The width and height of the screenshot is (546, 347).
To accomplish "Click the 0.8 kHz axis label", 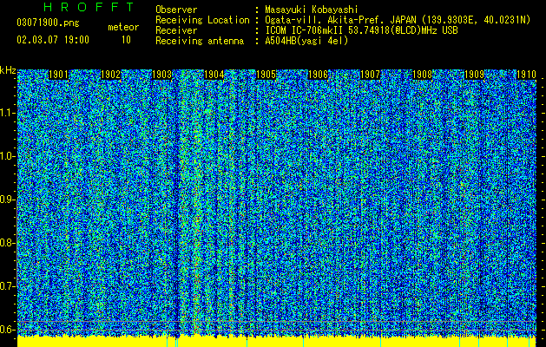I will [8, 243].
